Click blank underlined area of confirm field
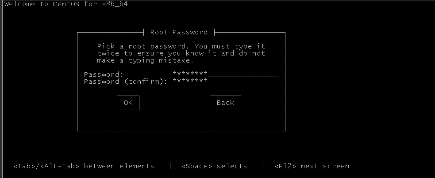The height and width of the screenshot is (178, 435). [x=243, y=81]
